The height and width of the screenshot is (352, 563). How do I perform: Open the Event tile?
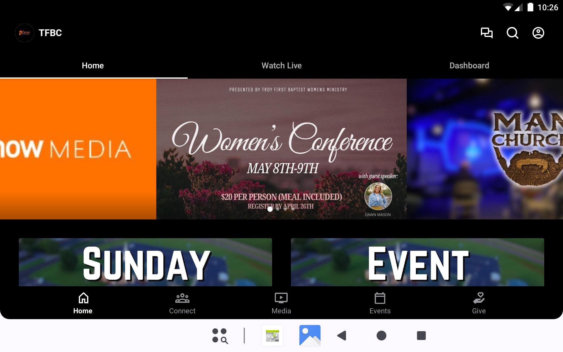pos(417,262)
